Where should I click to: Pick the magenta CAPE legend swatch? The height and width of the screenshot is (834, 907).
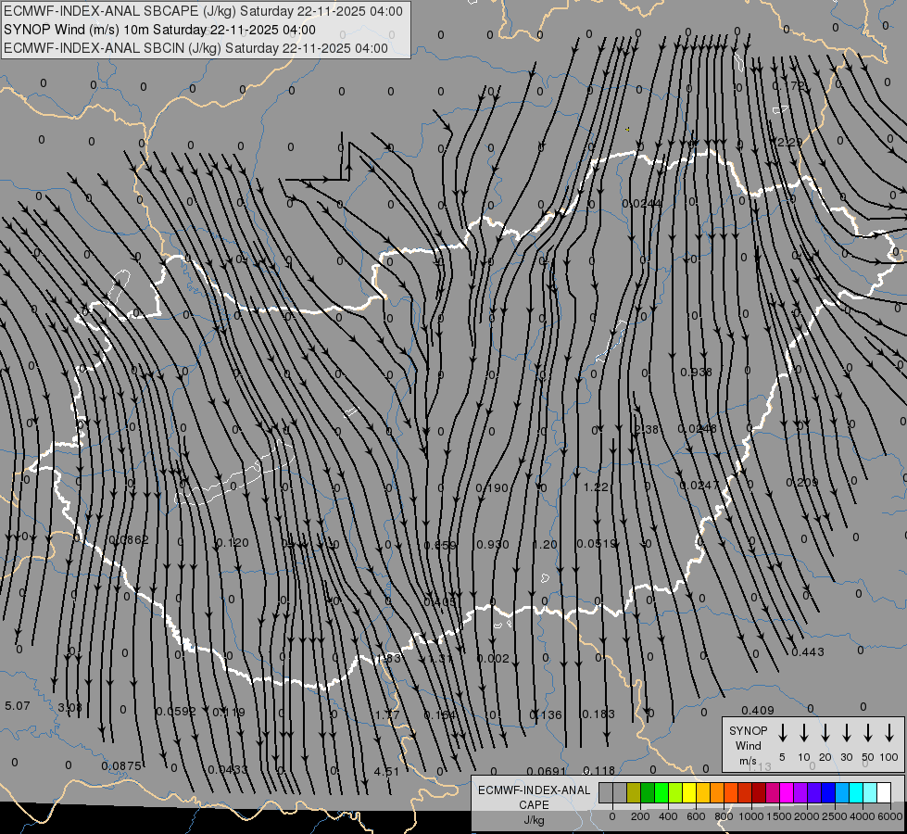(x=787, y=792)
